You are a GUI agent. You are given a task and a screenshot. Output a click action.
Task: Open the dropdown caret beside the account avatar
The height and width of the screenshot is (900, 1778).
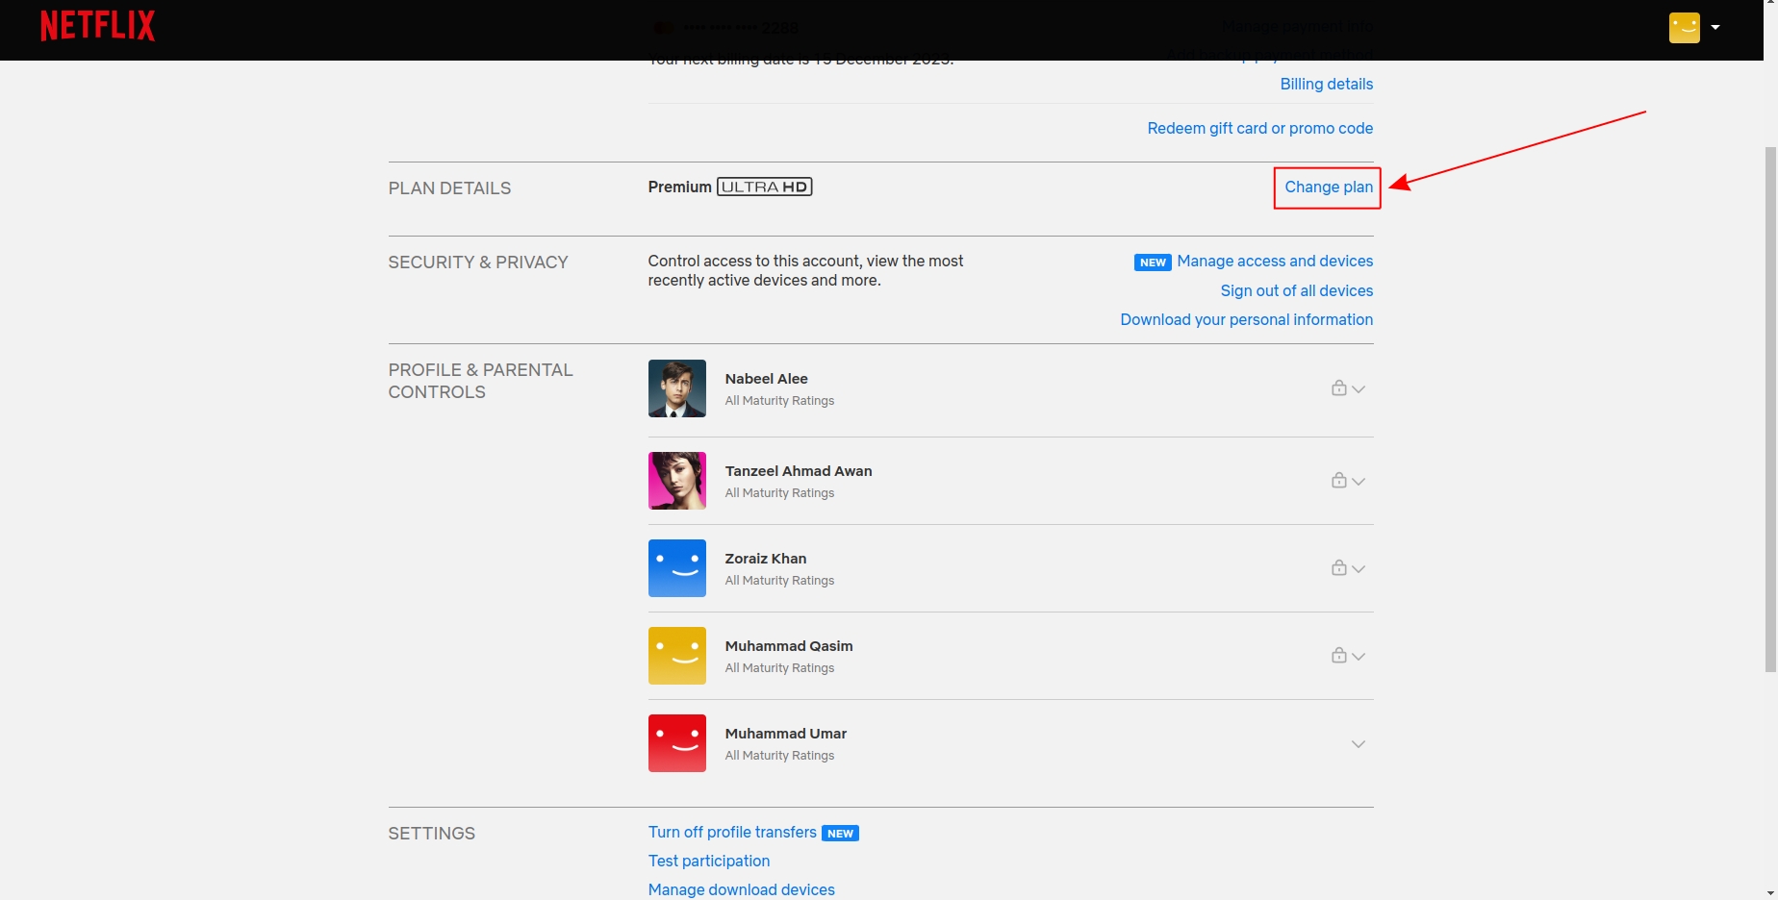[1715, 28]
